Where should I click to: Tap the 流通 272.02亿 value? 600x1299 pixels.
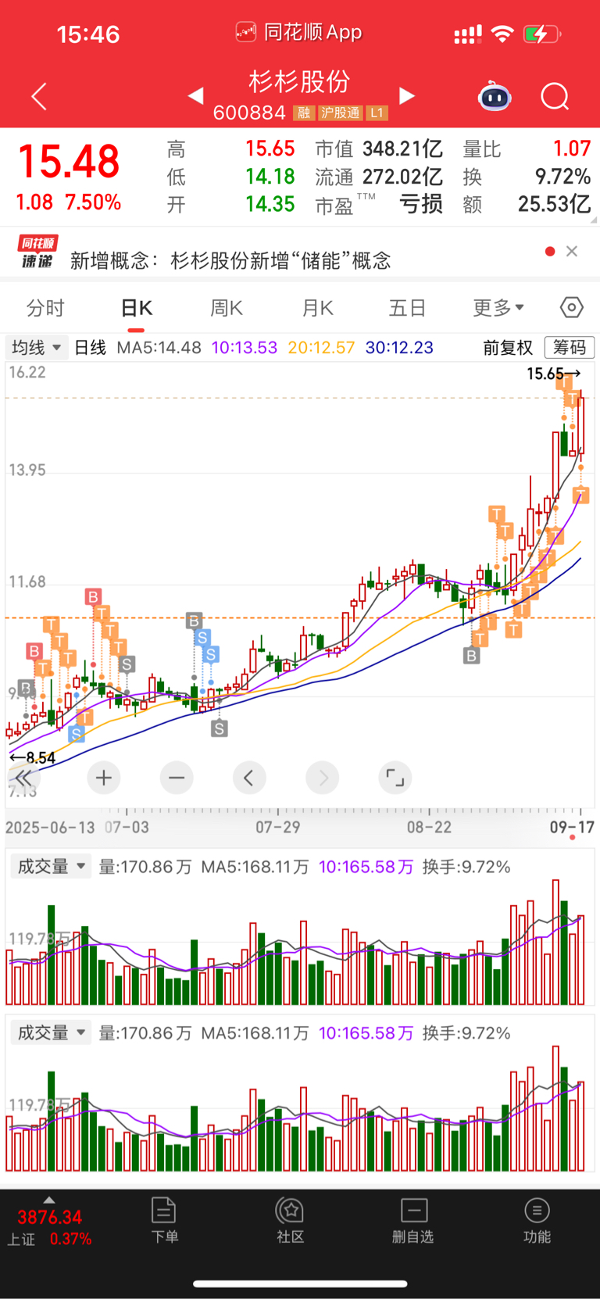(x=379, y=177)
